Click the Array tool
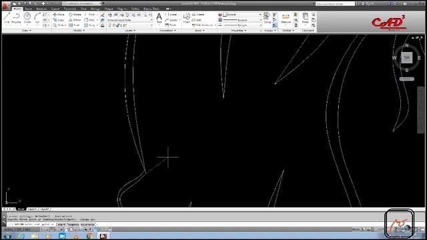The height and width of the screenshot is (240, 427). (x=89, y=25)
